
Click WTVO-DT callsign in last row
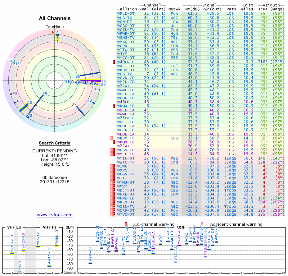pyautogui.click(x=126, y=214)
